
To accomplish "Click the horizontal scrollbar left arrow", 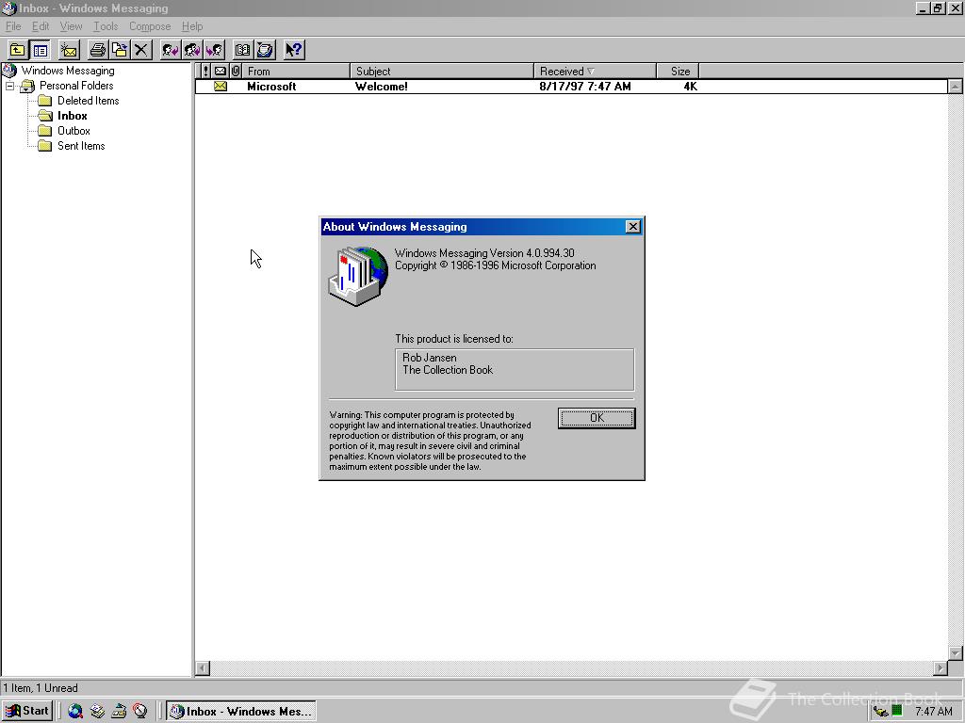I will tap(204, 667).
